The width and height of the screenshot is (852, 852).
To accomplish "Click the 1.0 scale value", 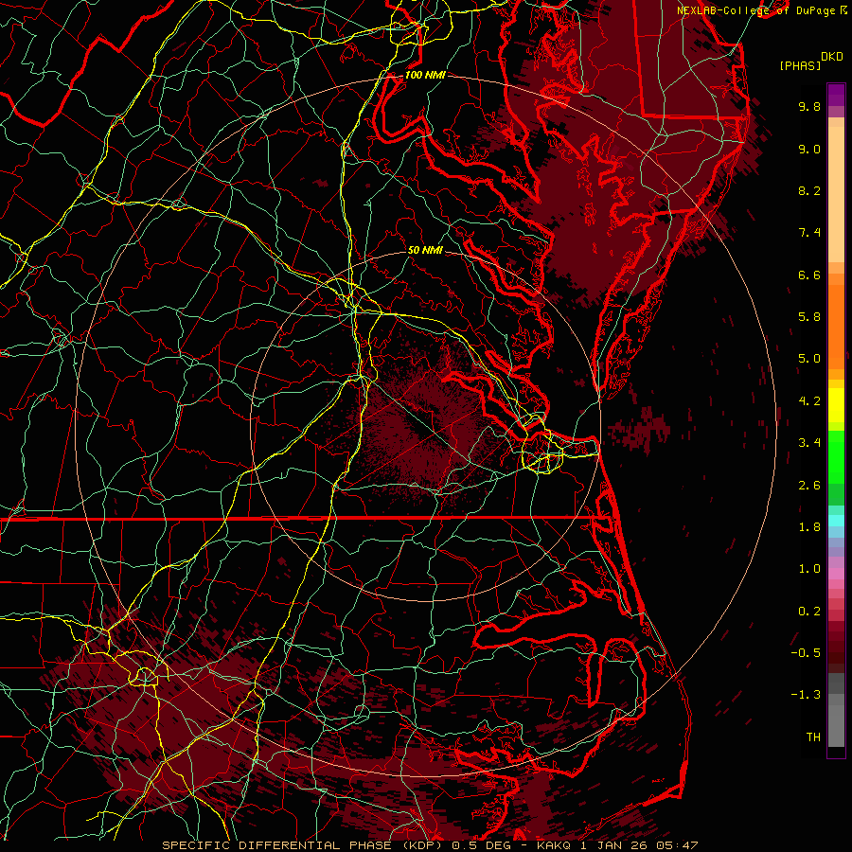I will [809, 569].
